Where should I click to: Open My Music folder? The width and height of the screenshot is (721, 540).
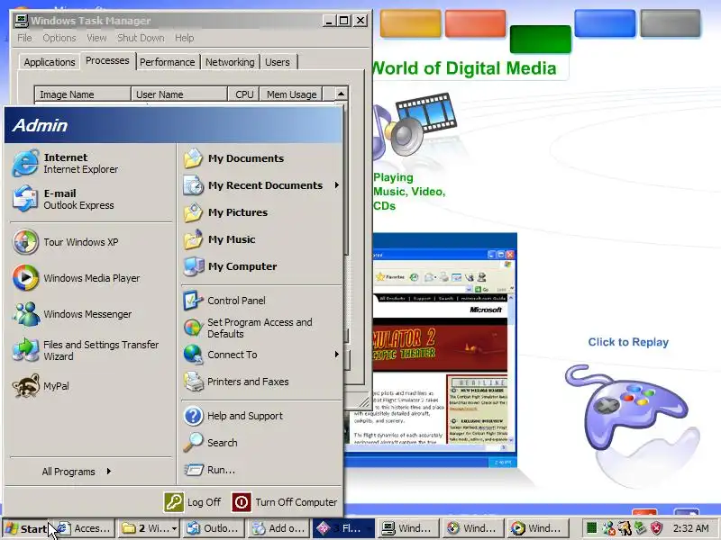[x=261, y=239]
